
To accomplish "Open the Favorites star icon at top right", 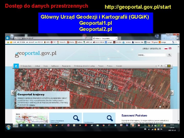I will pos(174,38).
